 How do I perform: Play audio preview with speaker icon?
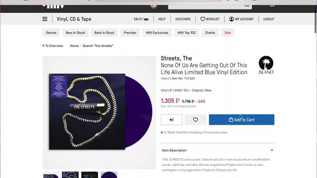pyautogui.click(x=172, y=120)
